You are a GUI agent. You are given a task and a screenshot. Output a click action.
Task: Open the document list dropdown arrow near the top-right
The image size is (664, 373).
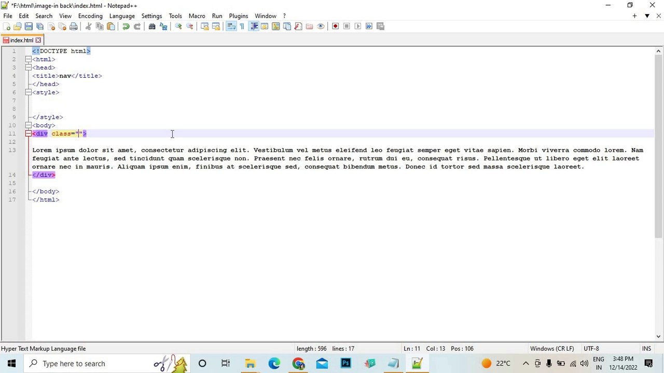click(647, 16)
